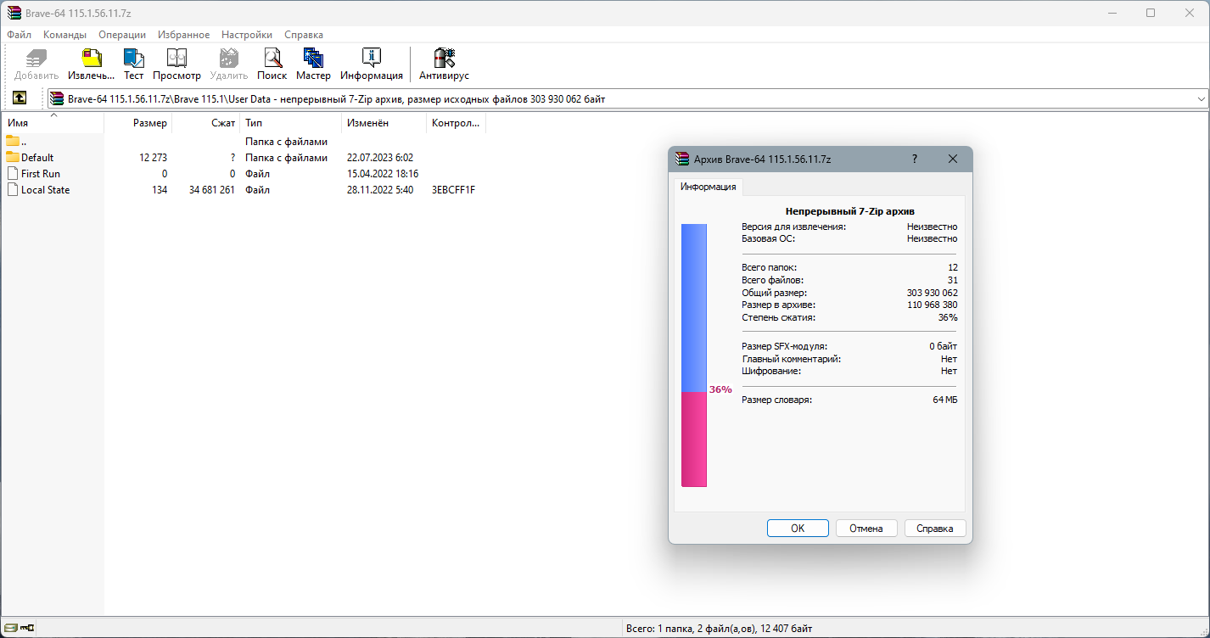Click the Информация toolbar icon

coord(372,64)
